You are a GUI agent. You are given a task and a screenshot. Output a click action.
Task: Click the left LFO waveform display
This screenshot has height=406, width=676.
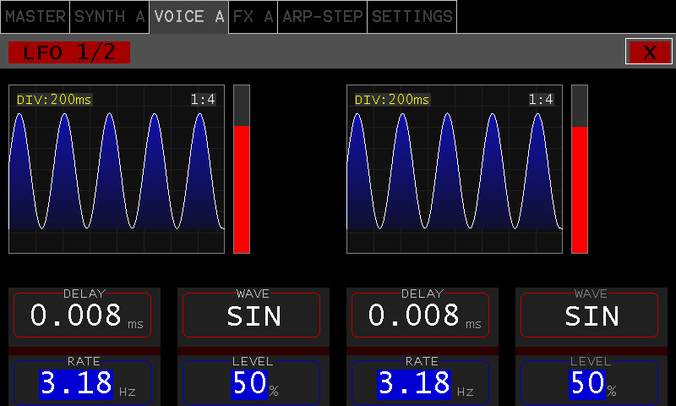click(117, 169)
